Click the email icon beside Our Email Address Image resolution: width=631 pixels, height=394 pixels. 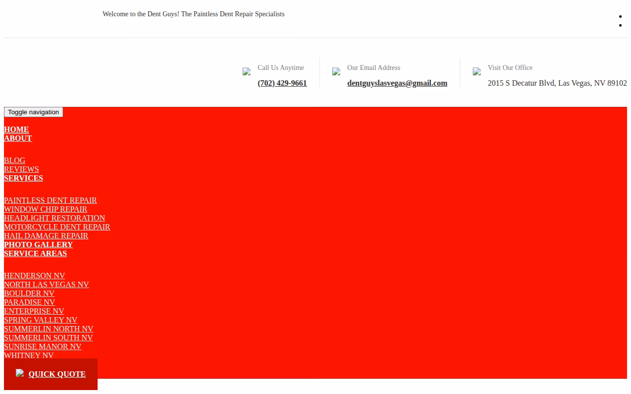click(x=336, y=71)
